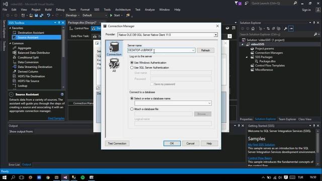The width and height of the screenshot is (322, 181).
Task: Open the Project menu
Action: point(36,10)
